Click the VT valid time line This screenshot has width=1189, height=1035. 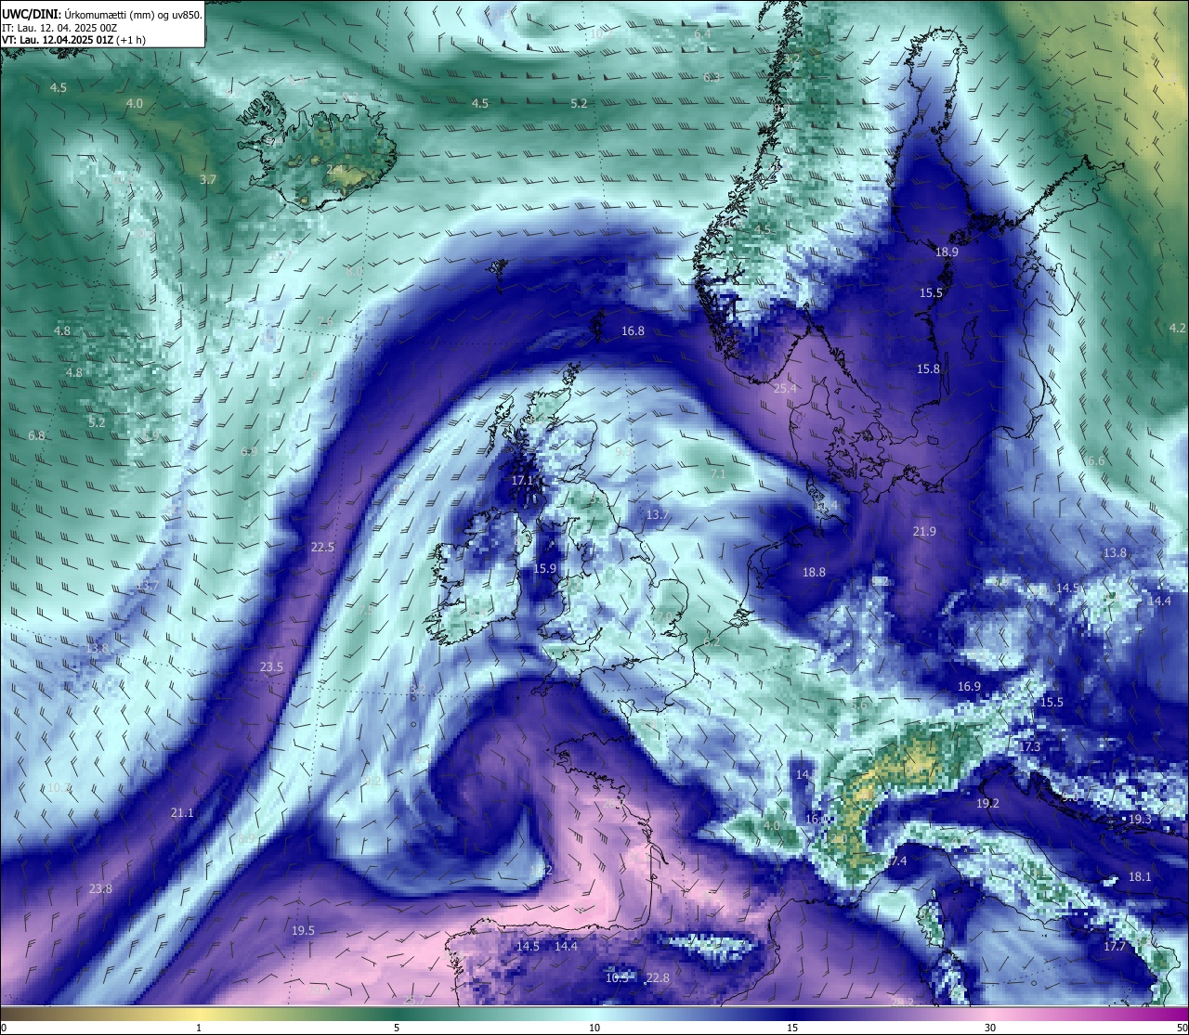[x=72, y=40]
